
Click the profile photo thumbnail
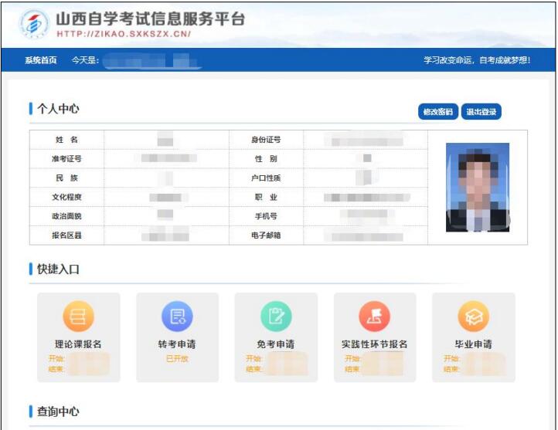[x=477, y=188]
